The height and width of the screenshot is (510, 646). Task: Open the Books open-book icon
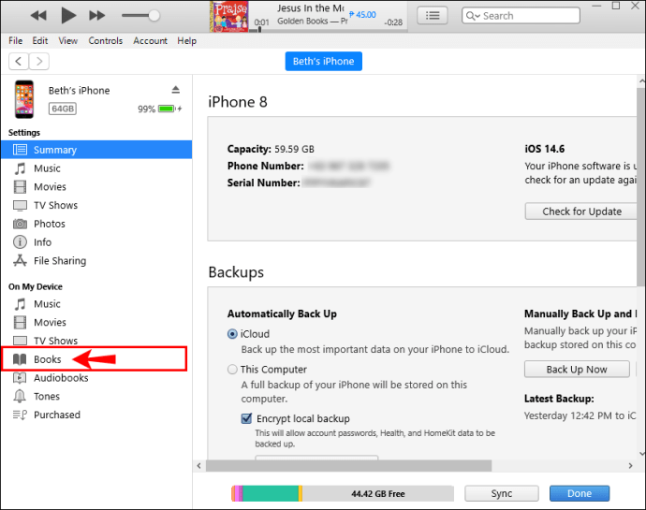click(x=20, y=359)
